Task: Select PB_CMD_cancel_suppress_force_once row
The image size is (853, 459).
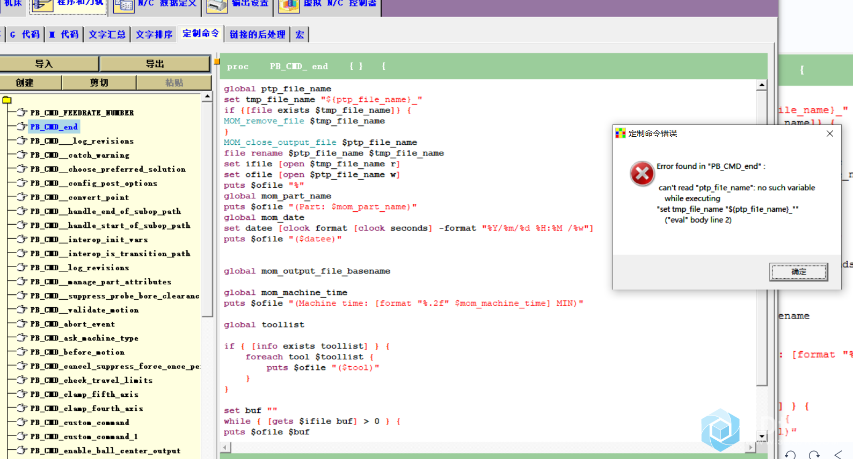Action: point(115,366)
